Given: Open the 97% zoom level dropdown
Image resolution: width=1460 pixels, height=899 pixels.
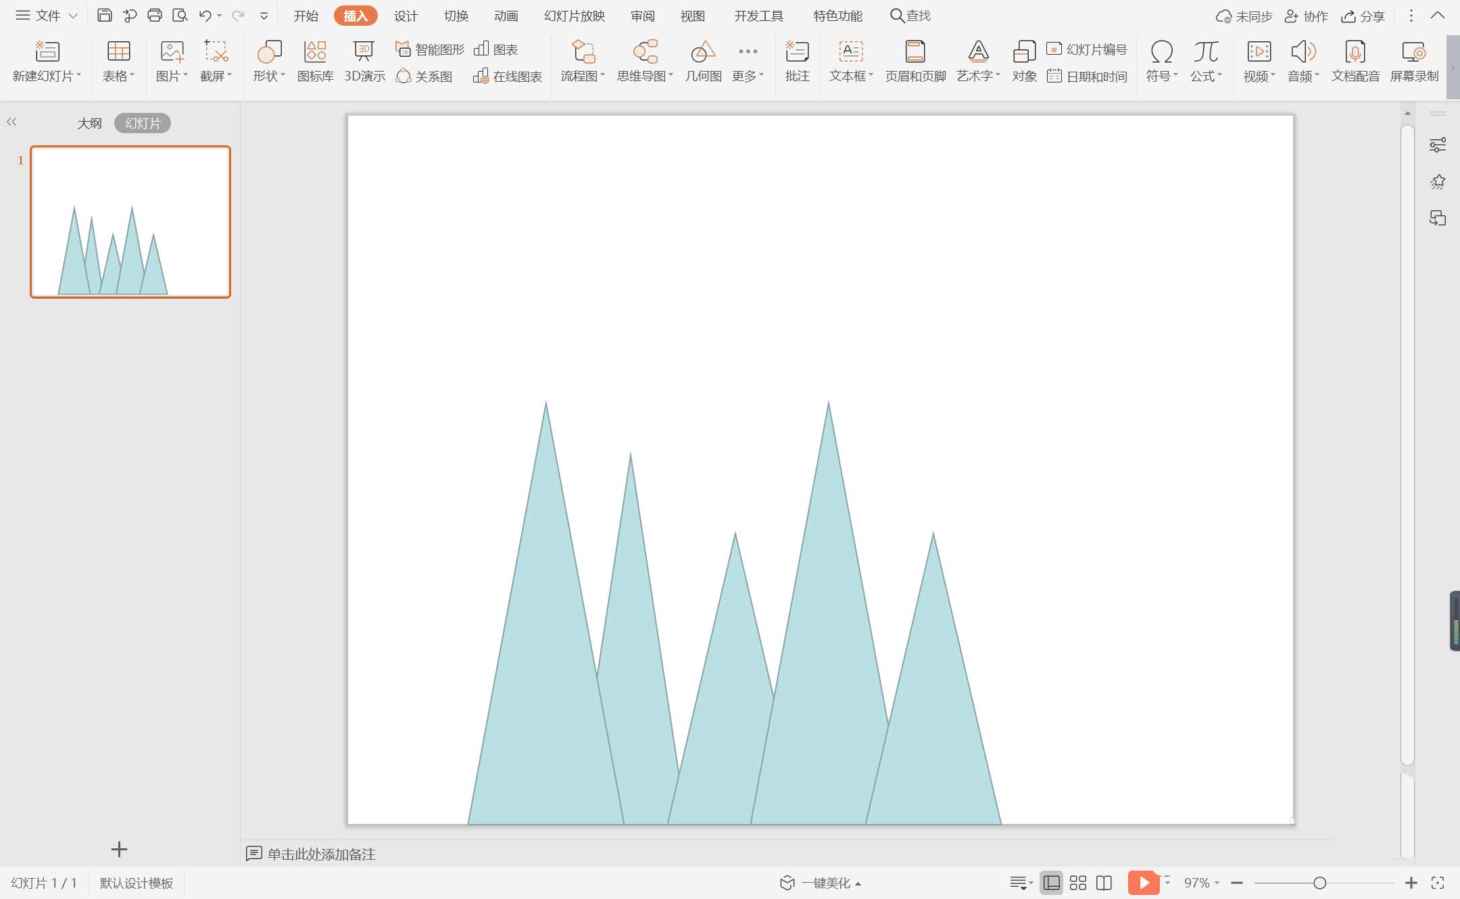Looking at the screenshot, I should click(x=1202, y=883).
